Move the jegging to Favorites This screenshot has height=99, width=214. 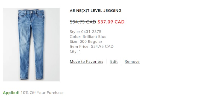[x=86, y=62]
